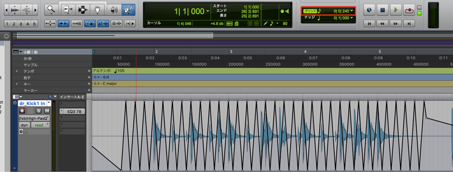Image resolution: width=453 pixels, height=172 pixels.
Task: Select the Grabber hand tool
Action: tap(97, 10)
